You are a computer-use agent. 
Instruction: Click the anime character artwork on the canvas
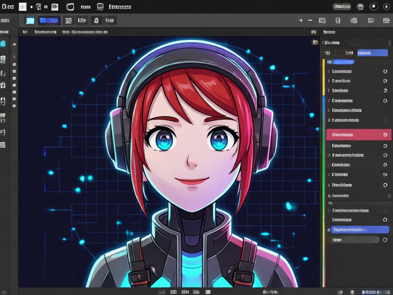[192, 164]
